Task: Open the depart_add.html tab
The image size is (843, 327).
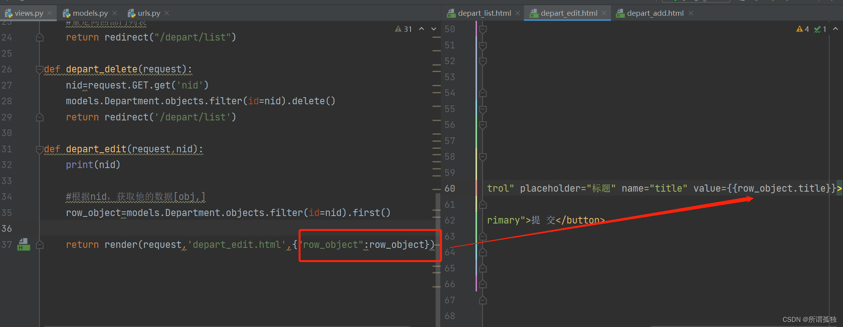Action: tap(655, 13)
